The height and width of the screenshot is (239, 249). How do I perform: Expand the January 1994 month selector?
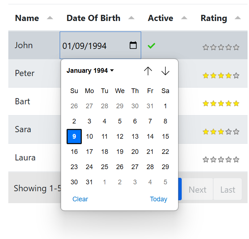pyautogui.click(x=90, y=71)
